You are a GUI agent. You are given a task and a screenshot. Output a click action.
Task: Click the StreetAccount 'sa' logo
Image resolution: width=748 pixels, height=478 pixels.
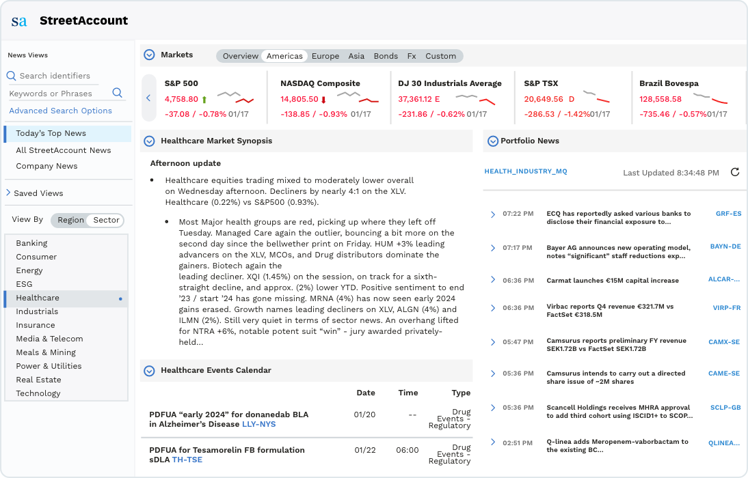coord(19,21)
